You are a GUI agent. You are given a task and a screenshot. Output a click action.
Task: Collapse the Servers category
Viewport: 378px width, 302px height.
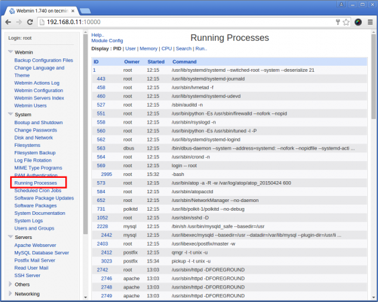10,237
